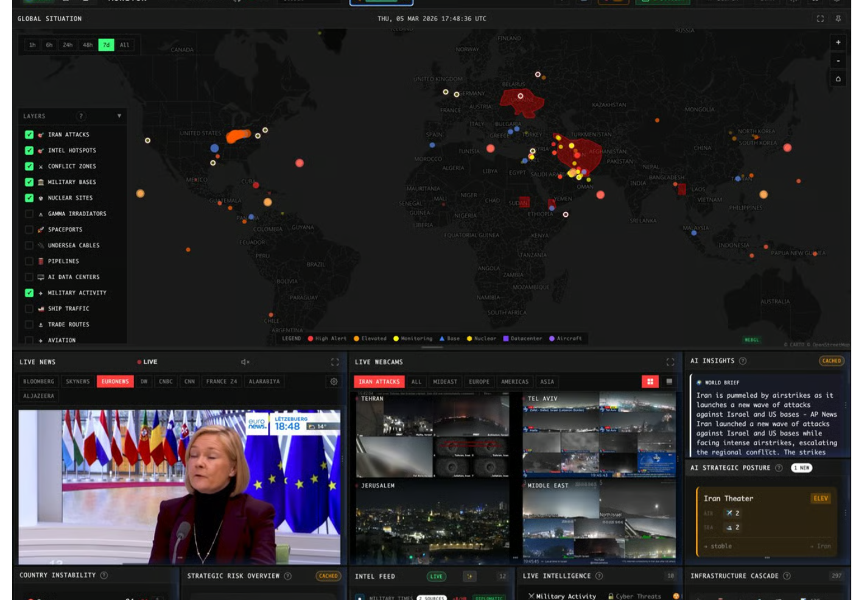Open the Layers help question mark
Viewport: 867px width, 600px height.
click(x=81, y=116)
